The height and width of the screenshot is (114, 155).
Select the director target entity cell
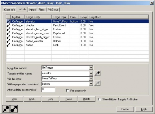38,25
